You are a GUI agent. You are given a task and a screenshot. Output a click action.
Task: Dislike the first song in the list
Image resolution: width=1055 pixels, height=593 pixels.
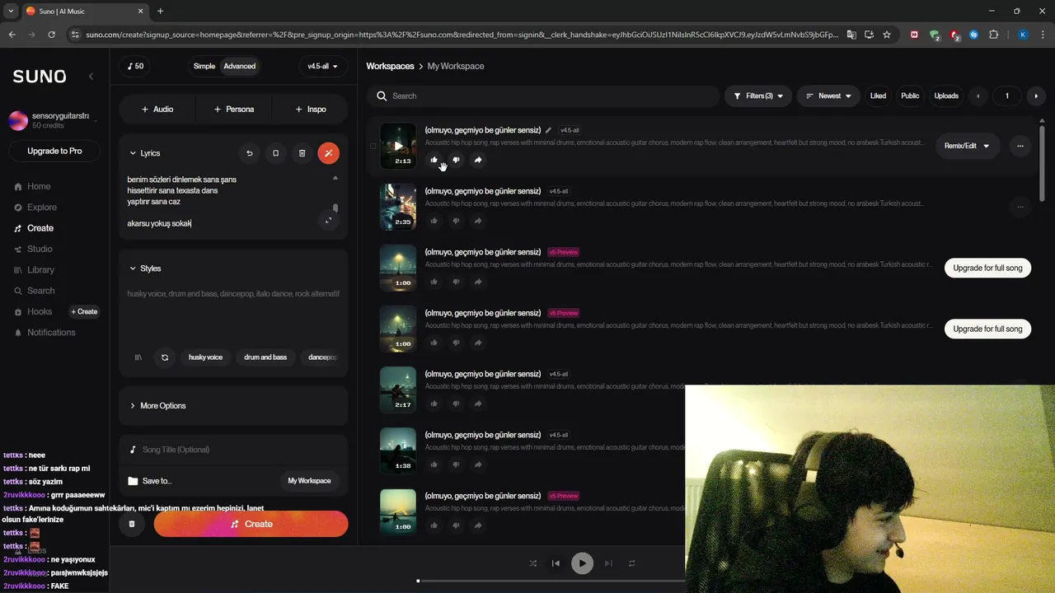[x=456, y=160]
